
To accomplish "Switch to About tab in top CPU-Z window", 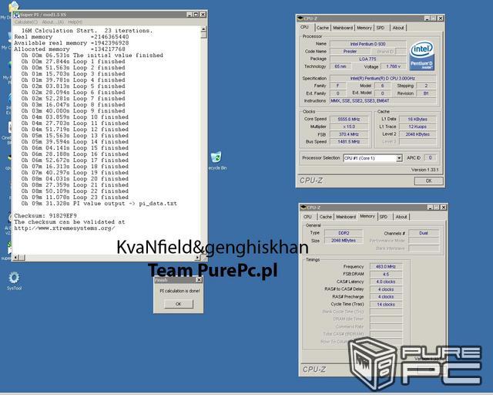I will pos(398,28).
